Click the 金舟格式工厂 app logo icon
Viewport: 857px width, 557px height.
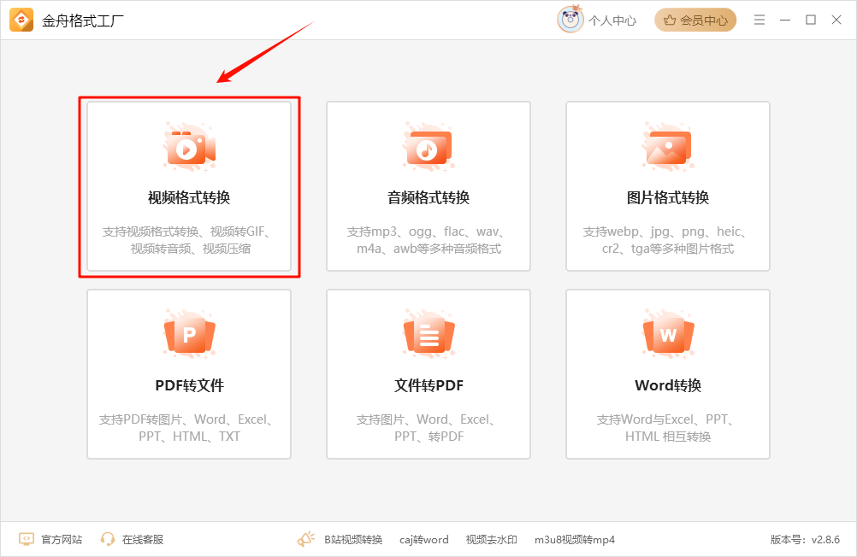[x=21, y=21]
